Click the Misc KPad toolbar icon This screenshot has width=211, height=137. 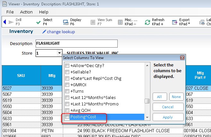click(x=120, y=22)
